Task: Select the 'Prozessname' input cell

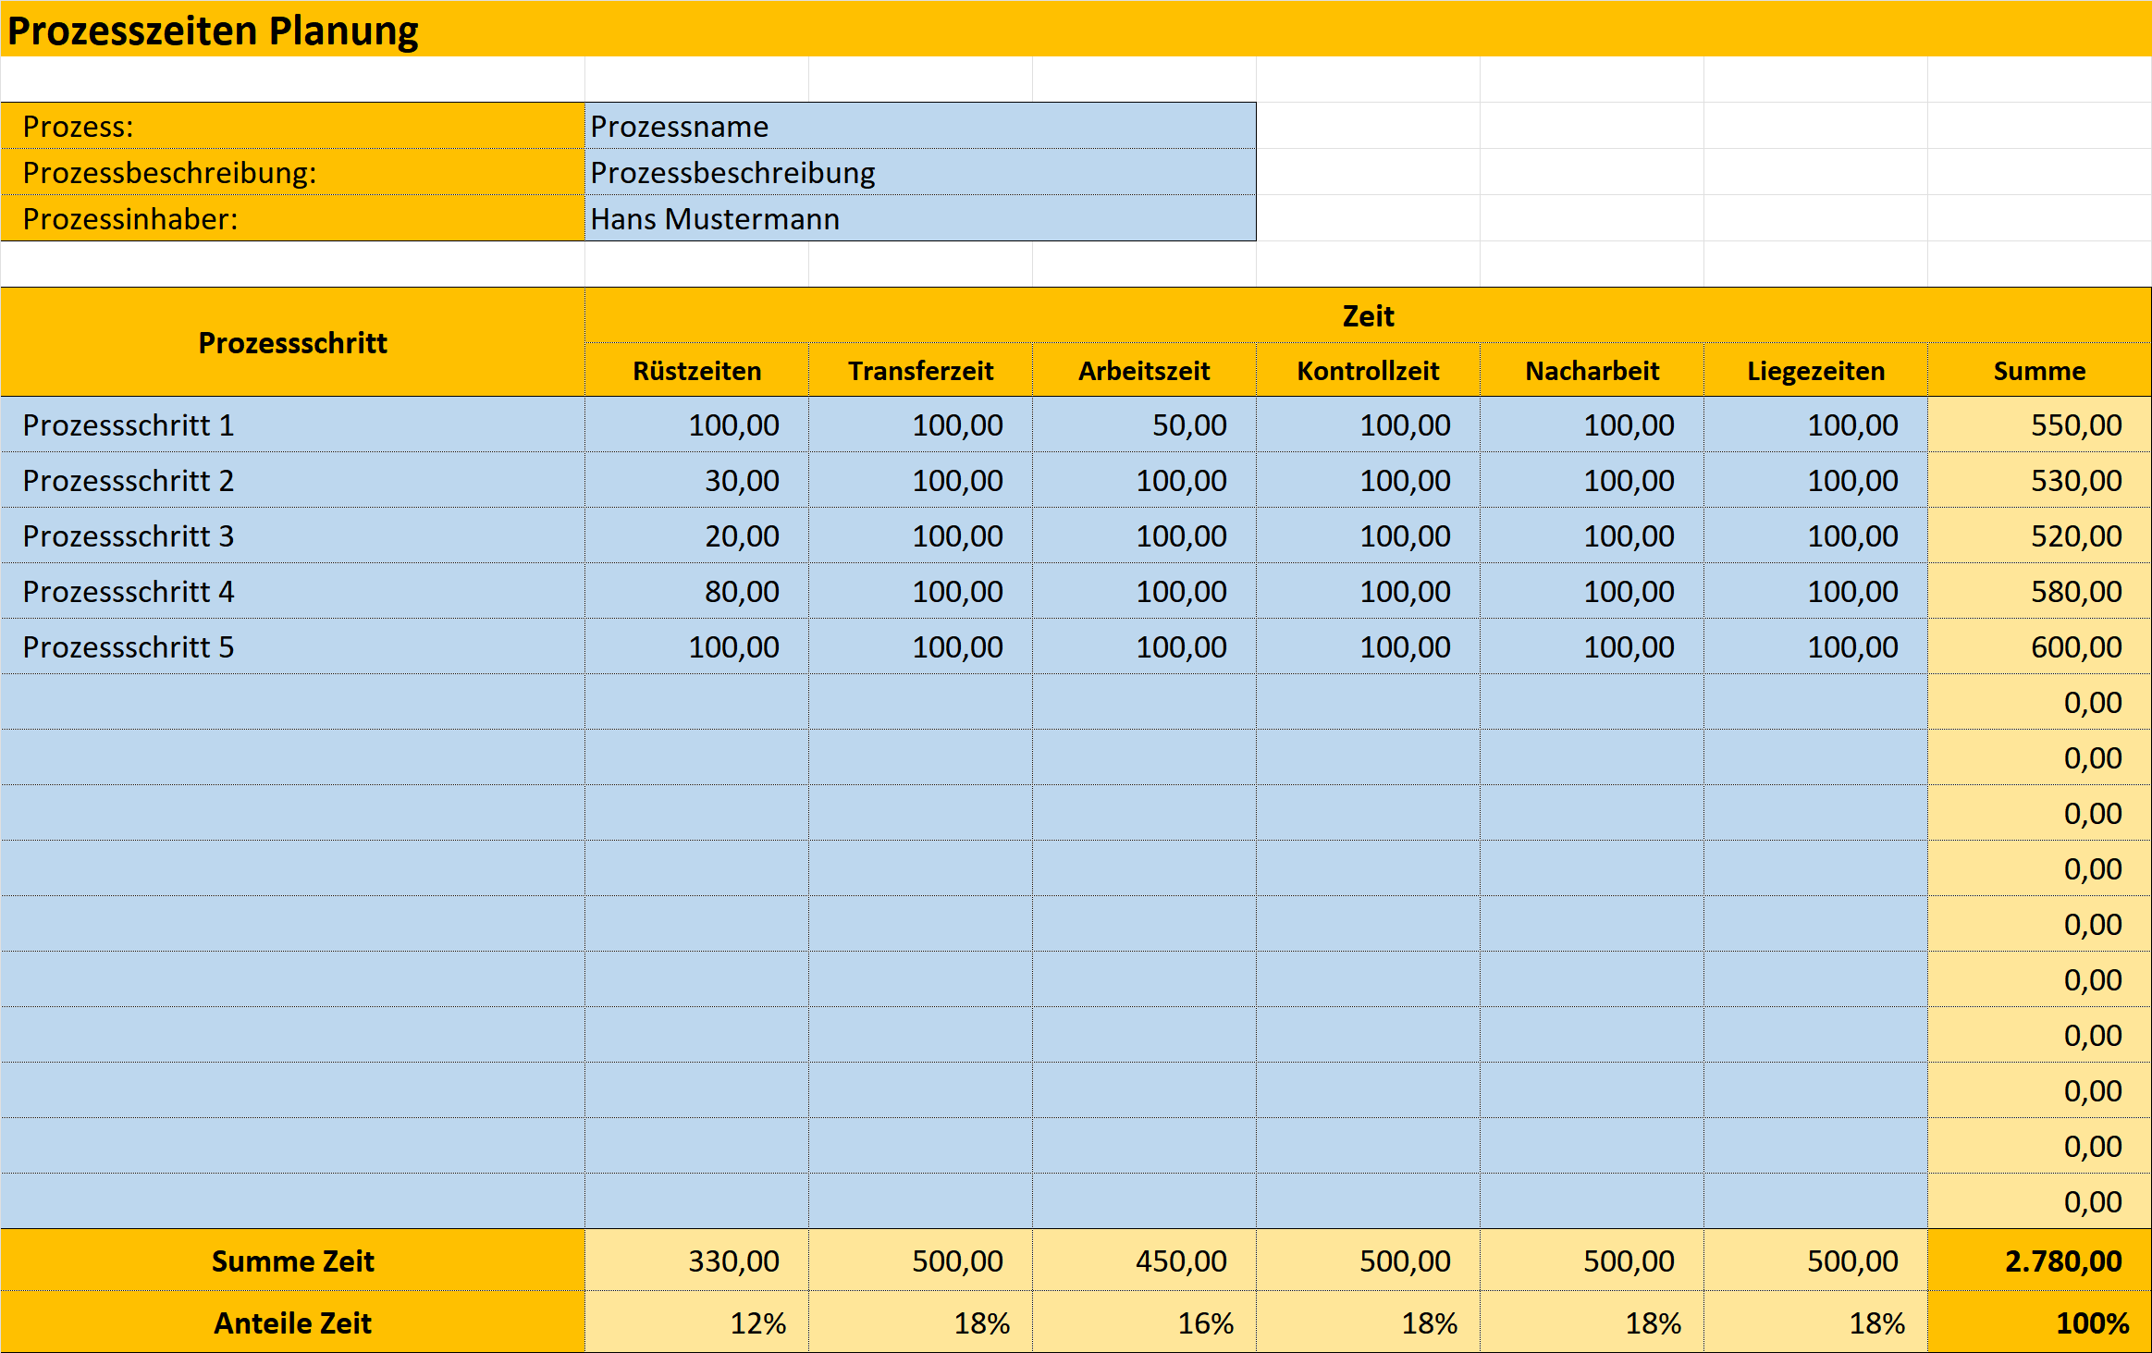Action: (x=920, y=126)
